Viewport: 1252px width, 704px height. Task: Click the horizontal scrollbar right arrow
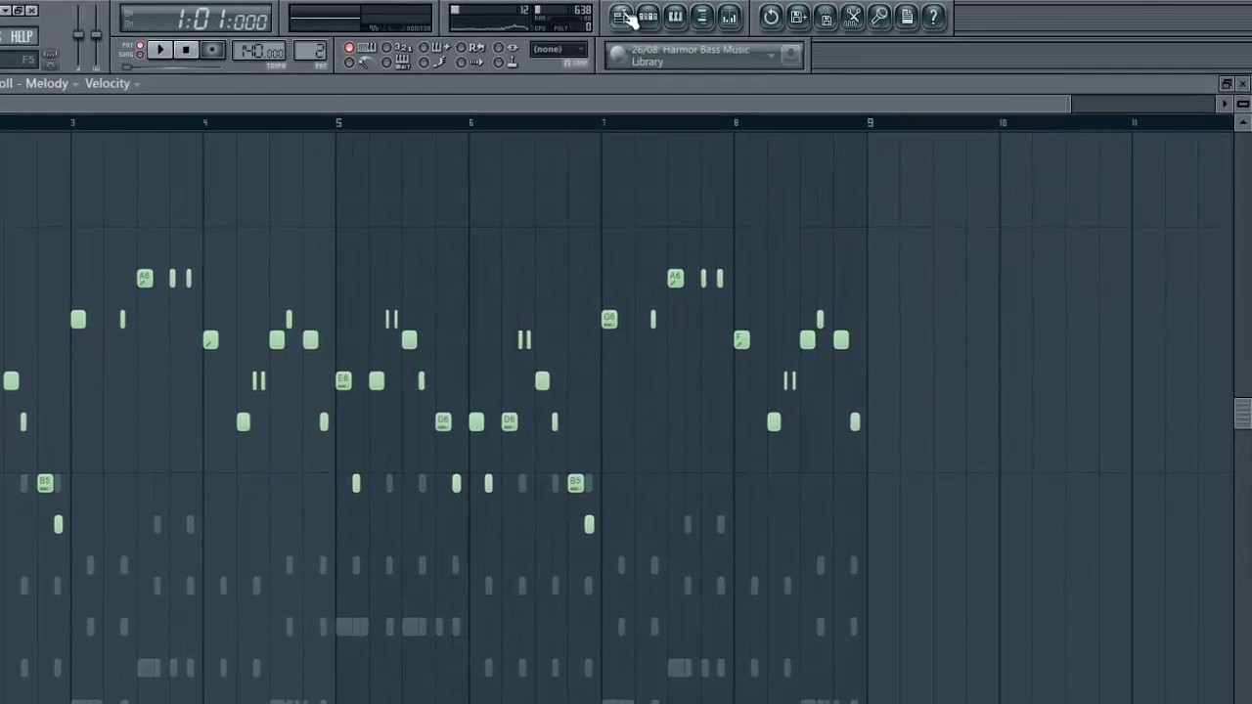[x=1224, y=104]
